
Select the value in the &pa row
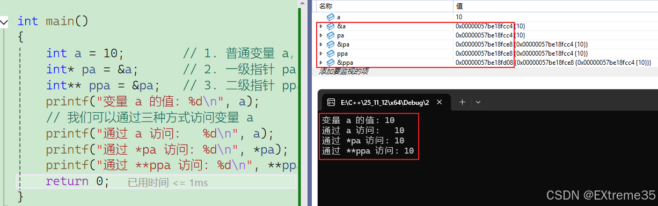click(522, 44)
